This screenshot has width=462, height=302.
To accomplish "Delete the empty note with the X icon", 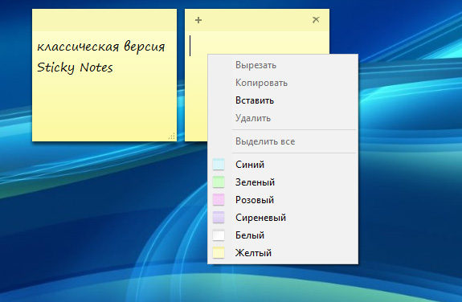I will pyautogui.click(x=316, y=20).
